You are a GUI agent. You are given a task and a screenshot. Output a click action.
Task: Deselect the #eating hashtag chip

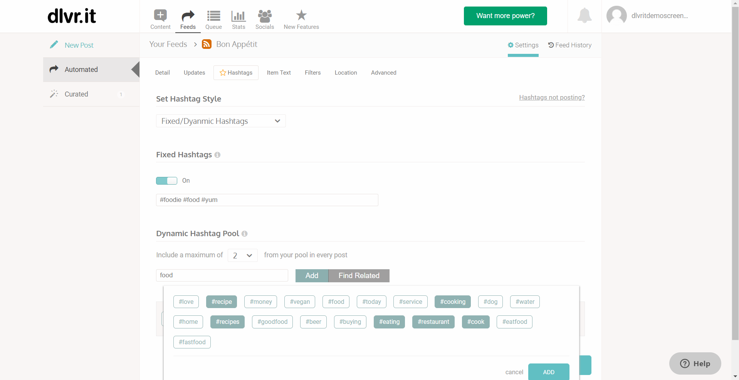click(389, 322)
